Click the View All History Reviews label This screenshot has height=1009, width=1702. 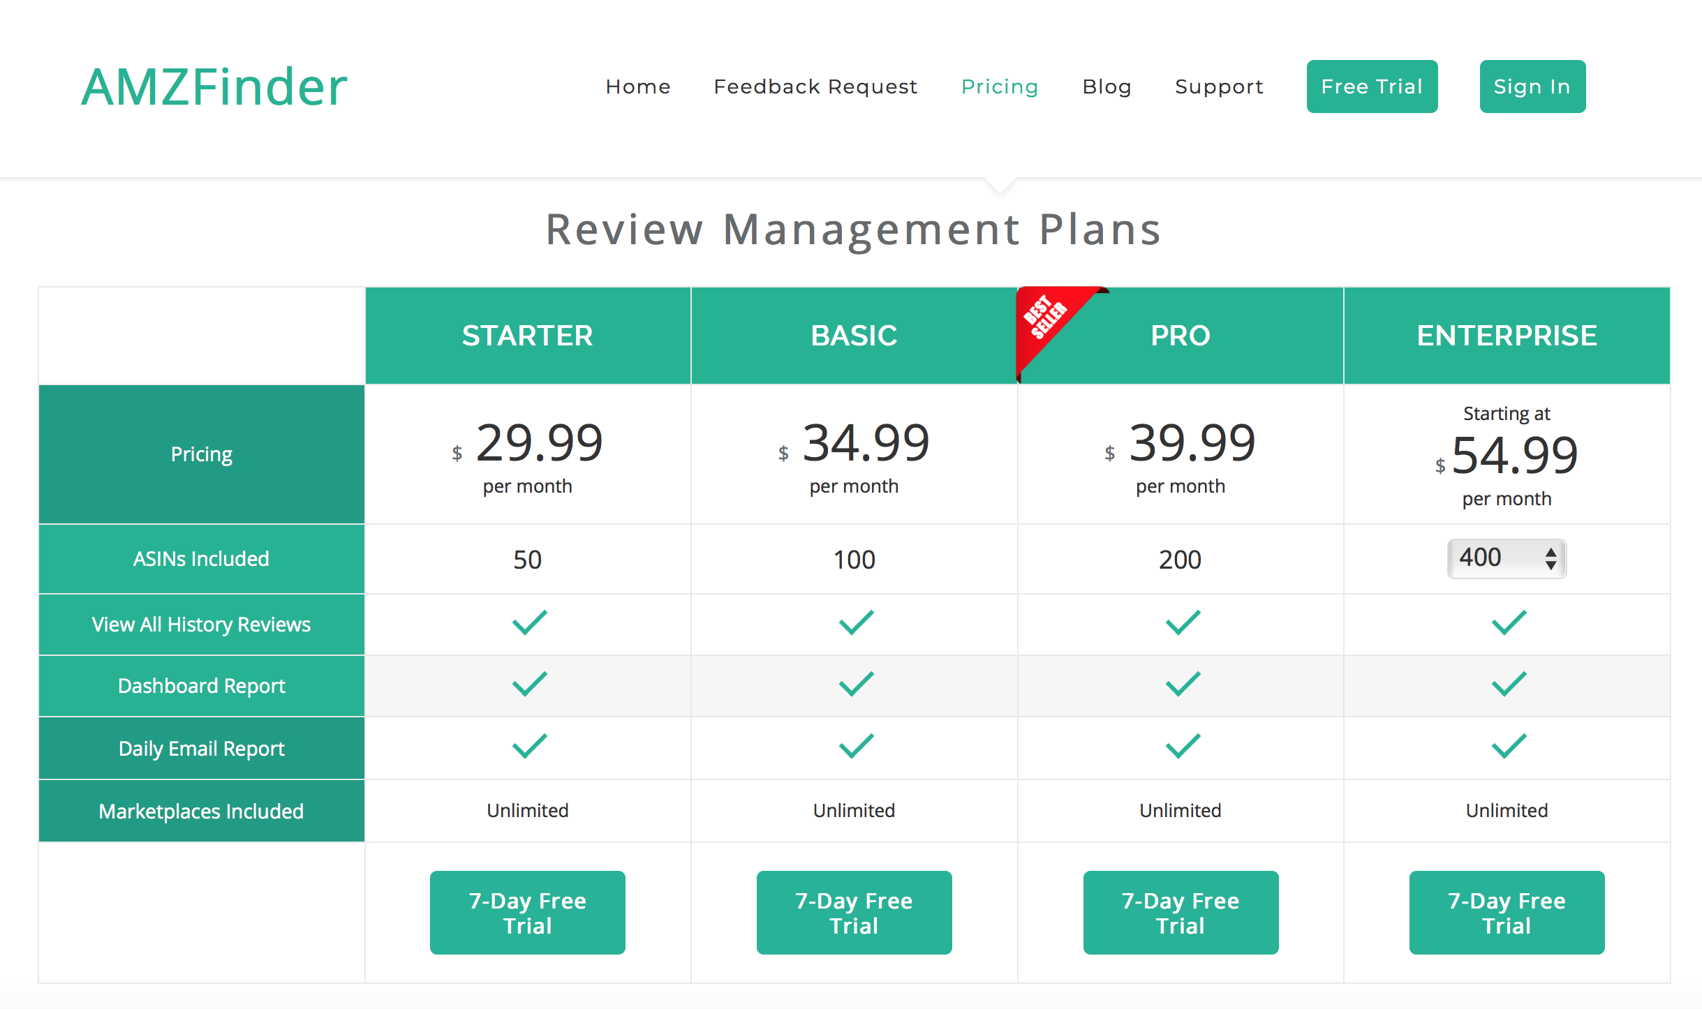point(202,625)
